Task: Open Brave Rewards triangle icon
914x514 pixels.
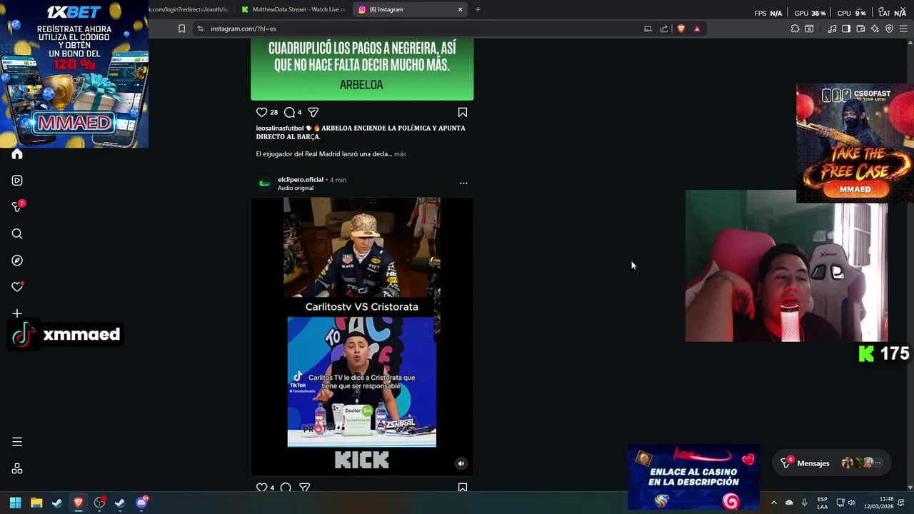Action: click(697, 29)
